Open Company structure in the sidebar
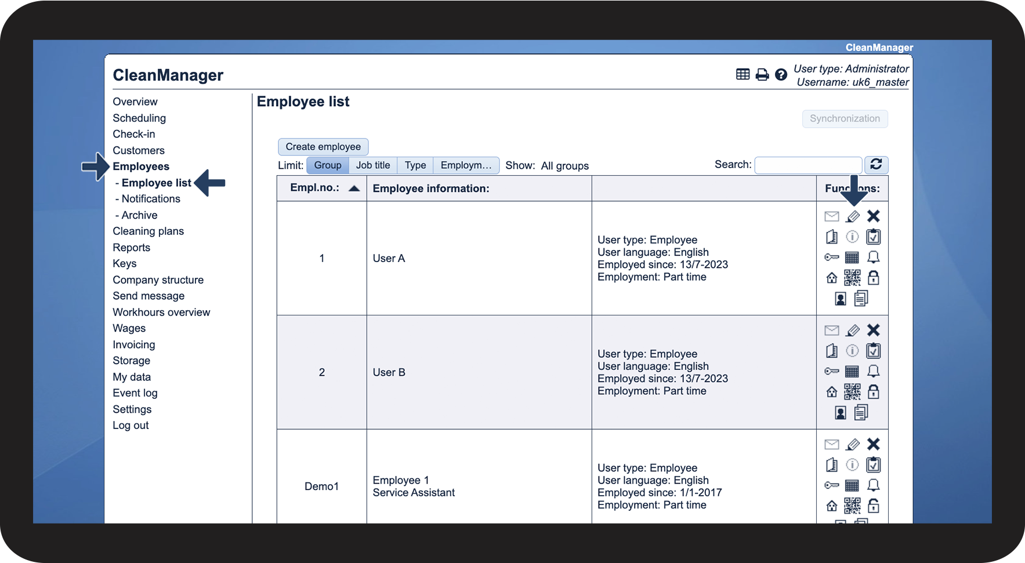The height and width of the screenshot is (563, 1025). click(158, 280)
